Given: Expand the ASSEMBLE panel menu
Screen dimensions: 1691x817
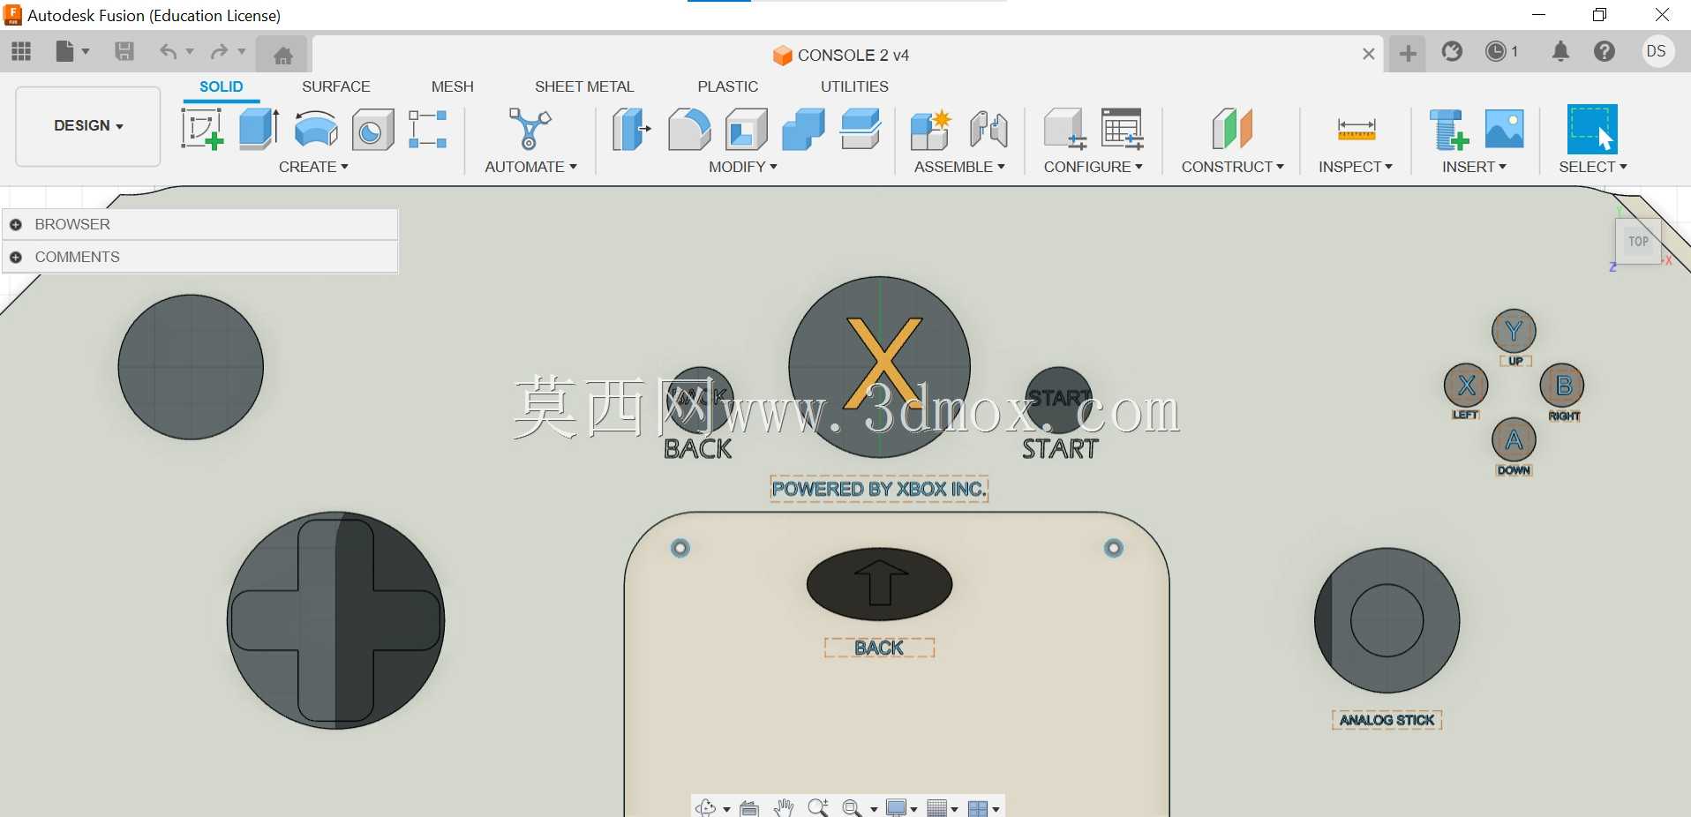Looking at the screenshot, I should tap(959, 167).
